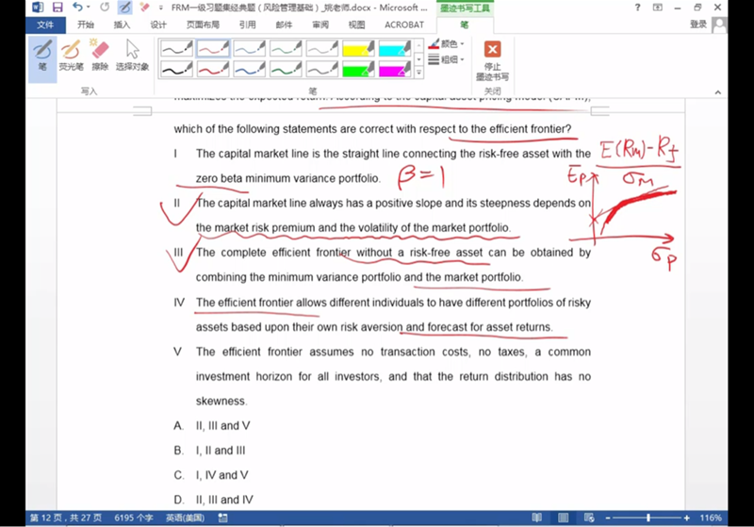Click Stop Inking (停止墨迹书写) button
The width and height of the screenshot is (754, 527).
pos(492,59)
